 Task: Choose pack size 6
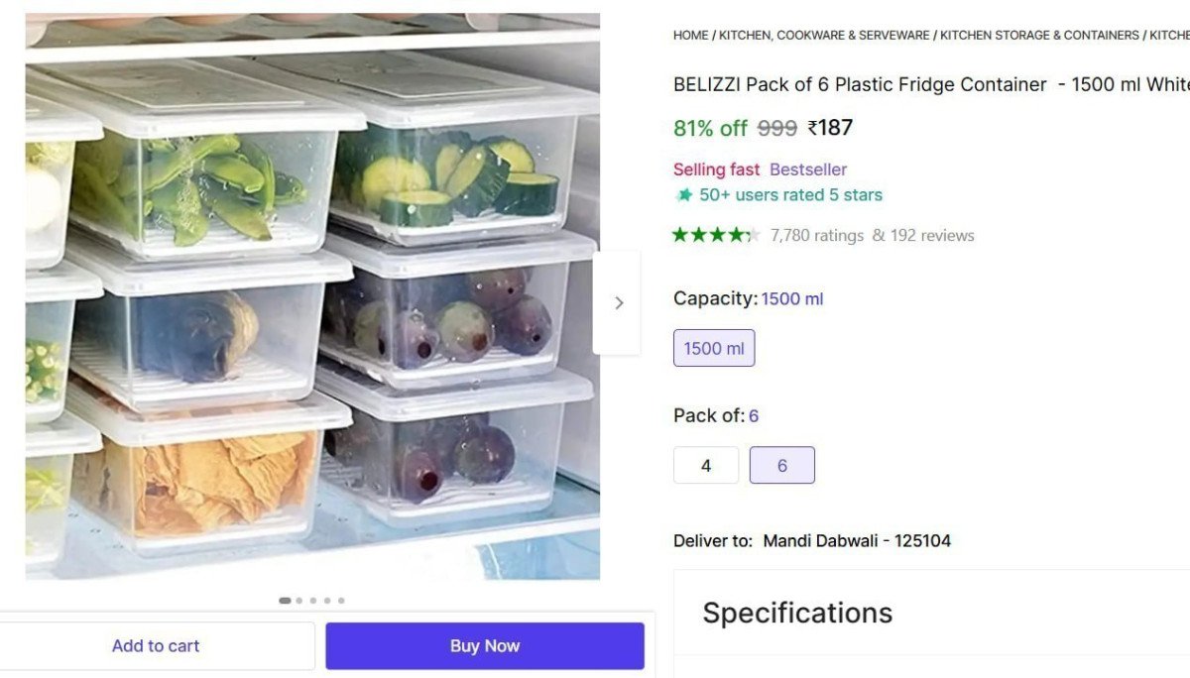pyautogui.click(x=781, y=464)
